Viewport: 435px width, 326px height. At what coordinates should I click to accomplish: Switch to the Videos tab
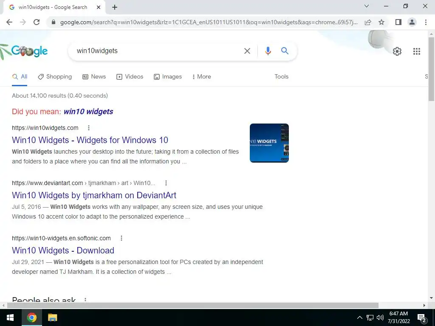coord(130,77)
